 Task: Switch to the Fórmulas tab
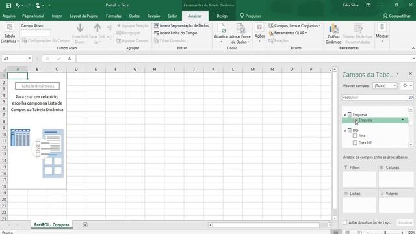pyautogui.click(x=114, y=16)
